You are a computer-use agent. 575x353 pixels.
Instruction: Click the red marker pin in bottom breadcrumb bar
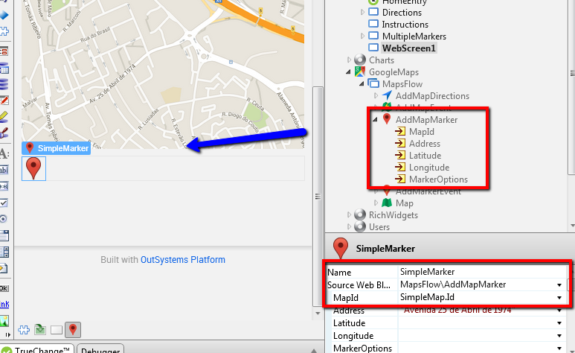click(72, 329)
